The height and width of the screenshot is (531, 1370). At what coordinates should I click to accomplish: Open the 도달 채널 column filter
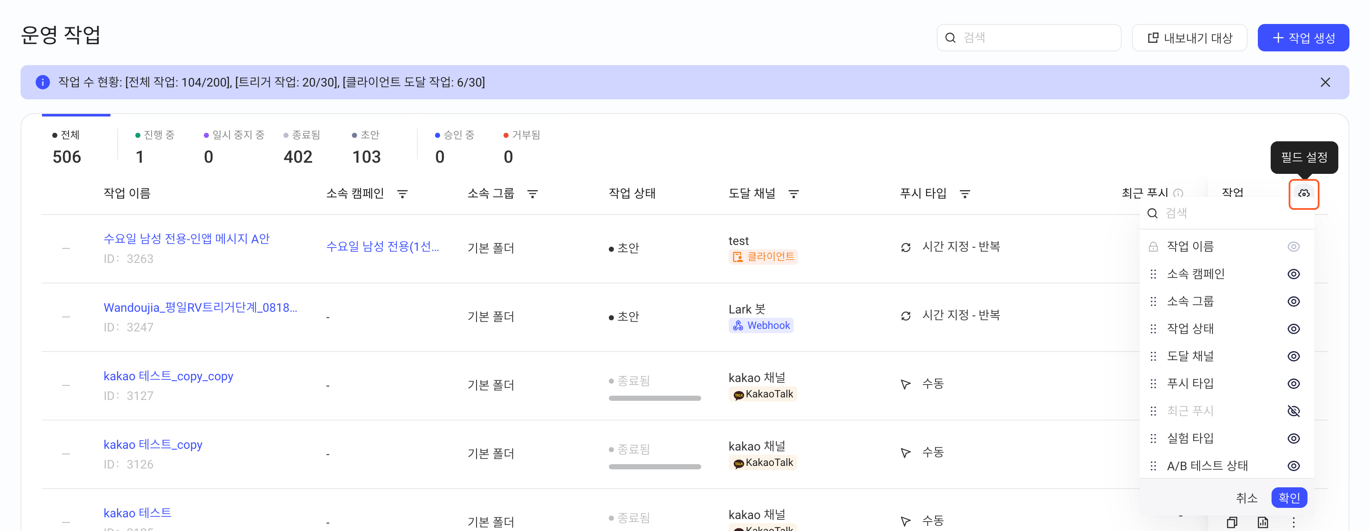[x=793, y=194]
